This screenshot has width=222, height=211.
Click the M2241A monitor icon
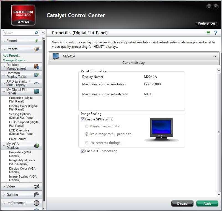56,56
